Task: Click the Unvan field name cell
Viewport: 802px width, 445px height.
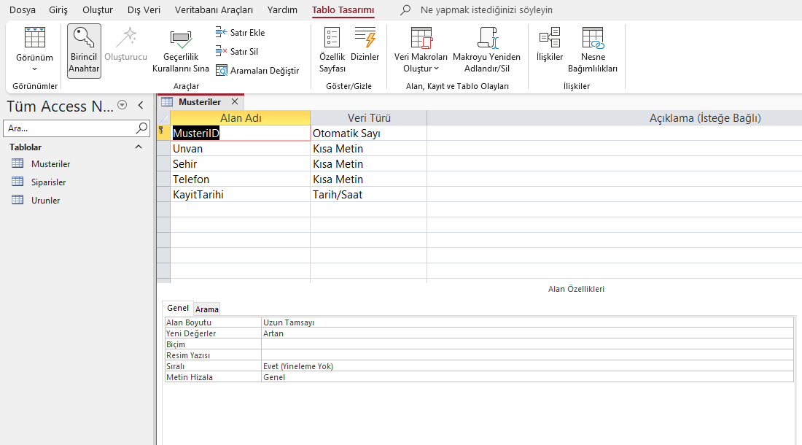Action: pos(241,149)
